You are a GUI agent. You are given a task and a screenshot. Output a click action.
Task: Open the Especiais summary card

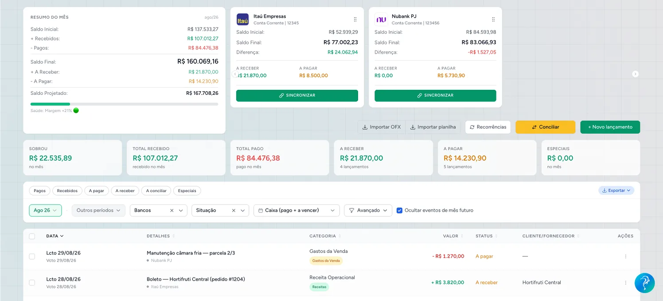click(x=591, y=158)
